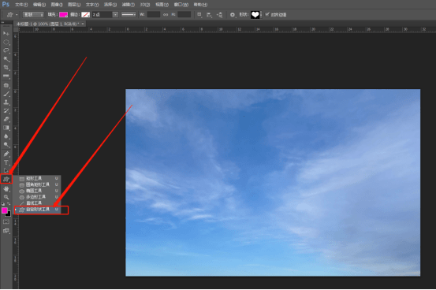
Task: Open the stroke width dropdown arrow
Action: 115,14
